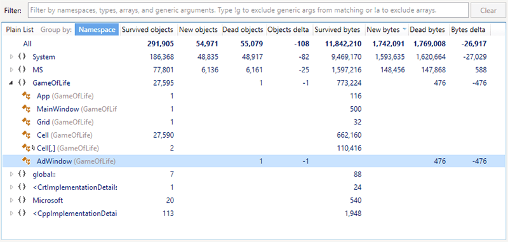The width and height of the screenshot is (508, 242).
Task: Switch to Plain List view
Action: pos(20,30)
